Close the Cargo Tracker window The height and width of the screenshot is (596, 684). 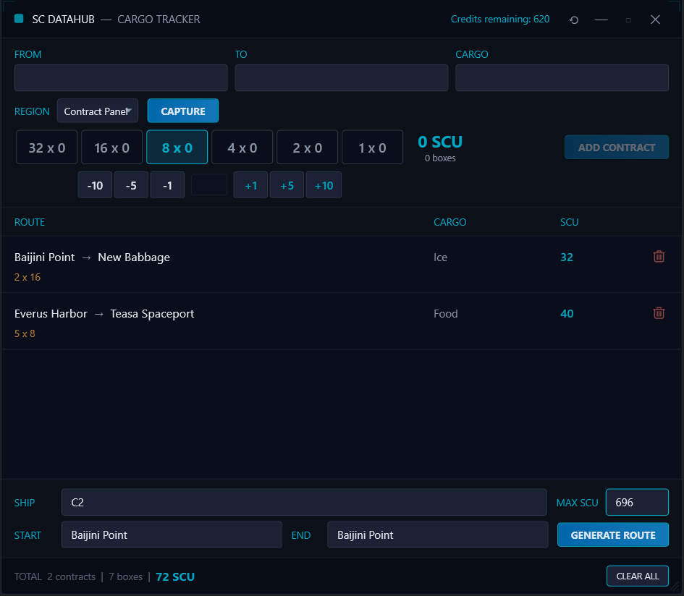(x=655, y=20)
